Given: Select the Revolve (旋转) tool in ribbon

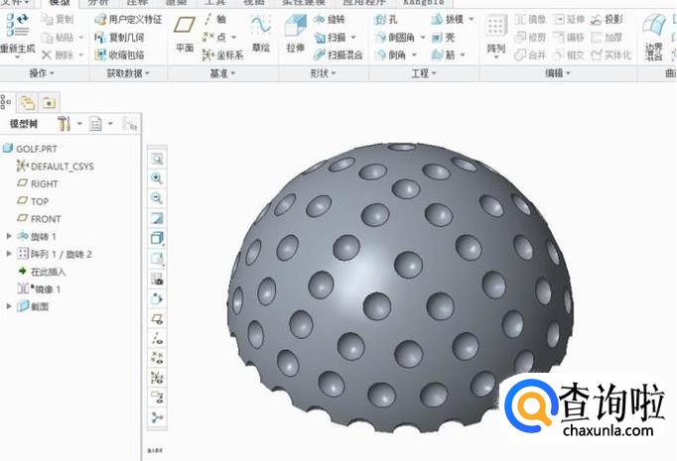Looking at the screenshot, I should pos(334,19).
